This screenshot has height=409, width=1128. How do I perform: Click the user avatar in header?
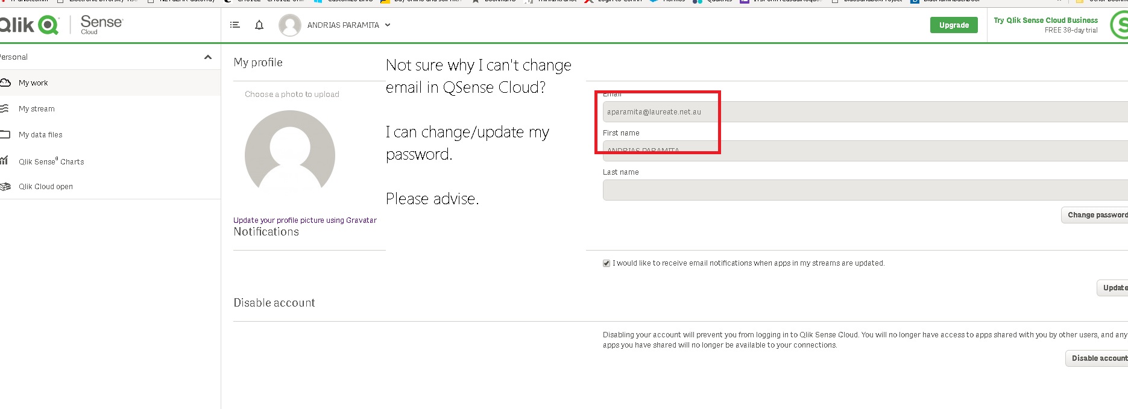click(290, 25)
